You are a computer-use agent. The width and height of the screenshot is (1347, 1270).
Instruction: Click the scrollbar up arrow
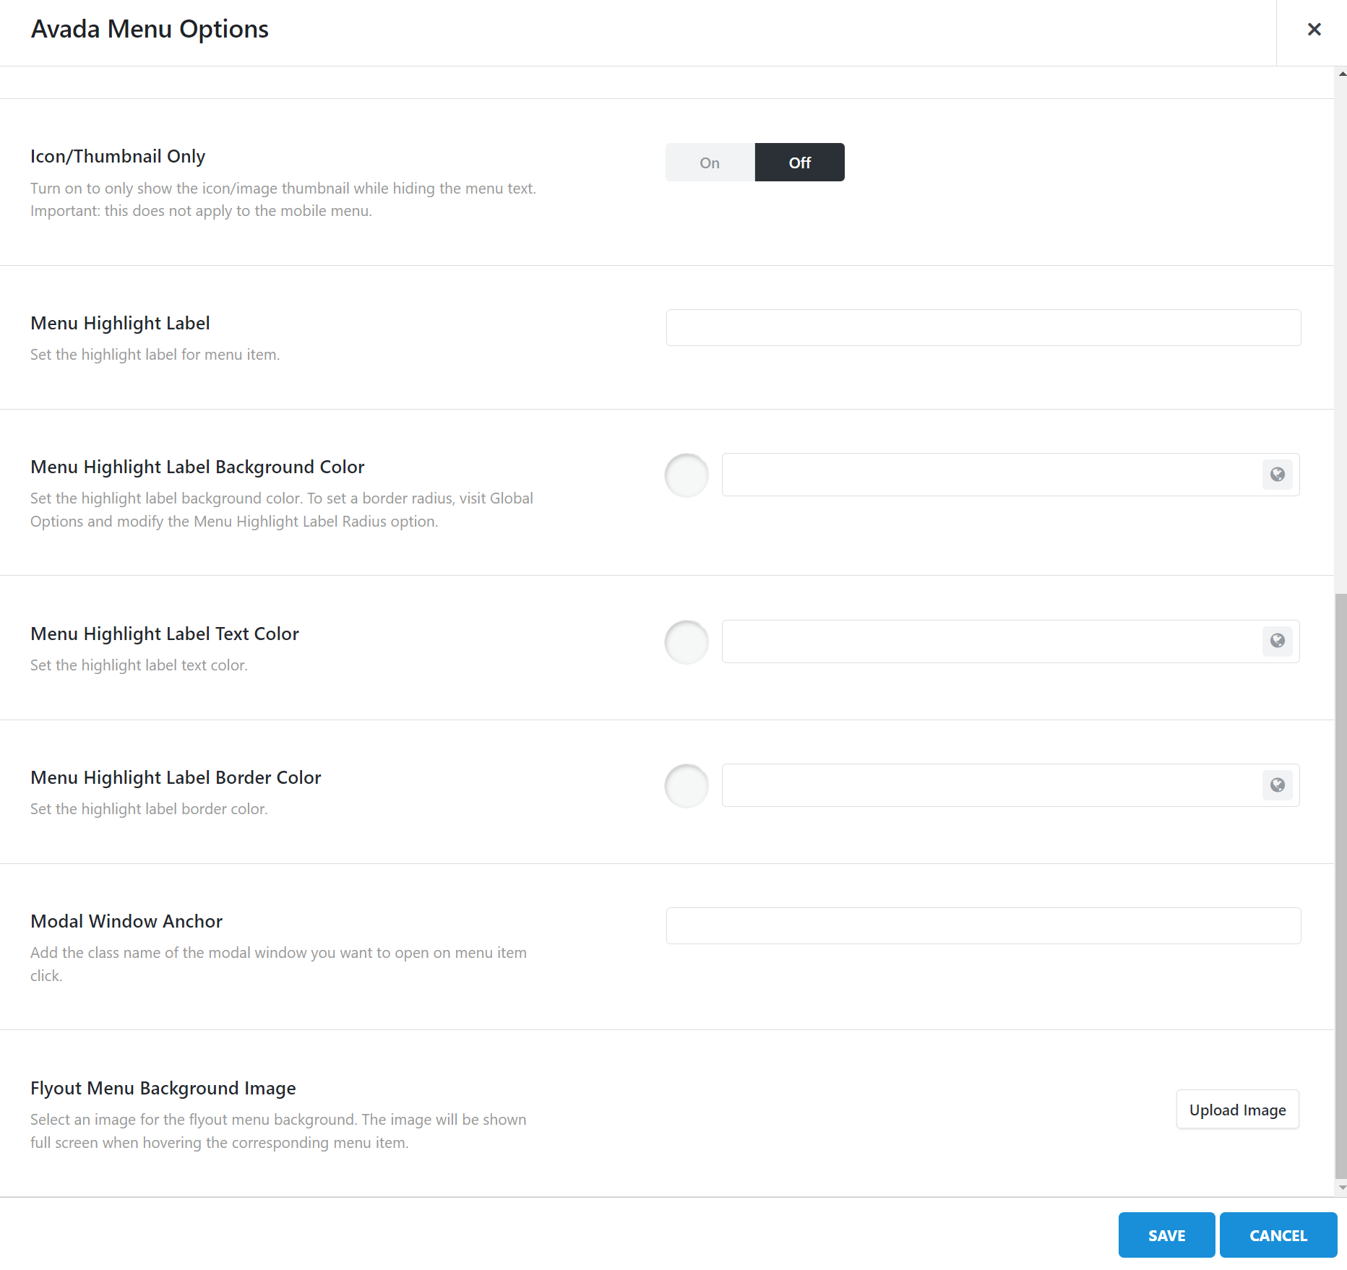1342,74
